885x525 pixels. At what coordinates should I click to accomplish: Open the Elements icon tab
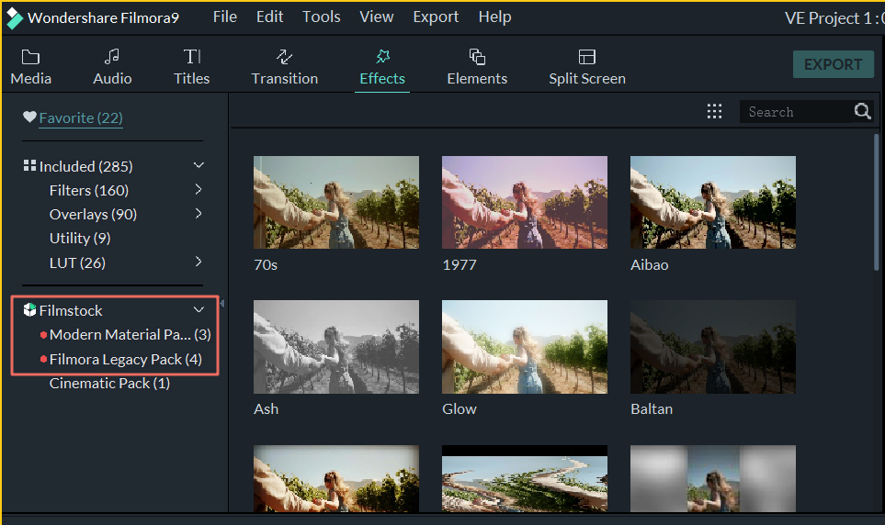coord(477,57)
